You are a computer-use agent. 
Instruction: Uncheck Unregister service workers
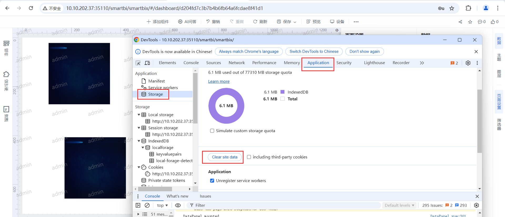click(212, 180)
